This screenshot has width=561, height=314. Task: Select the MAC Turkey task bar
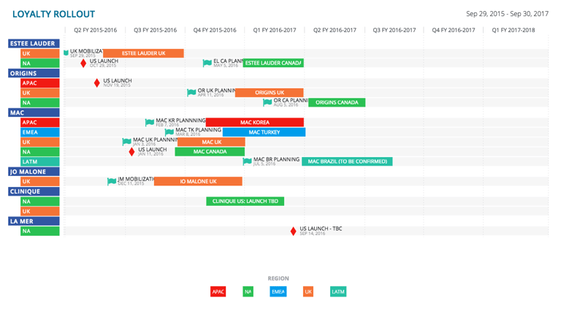tap(264, 132)
